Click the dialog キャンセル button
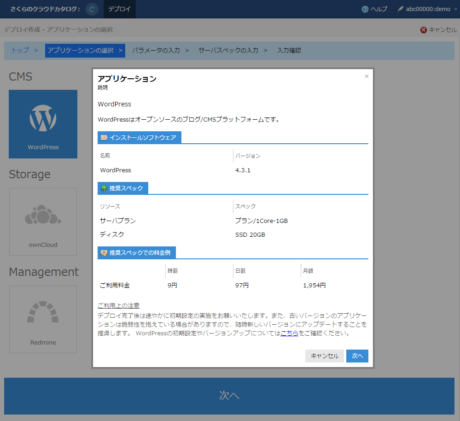 [325, 356]
